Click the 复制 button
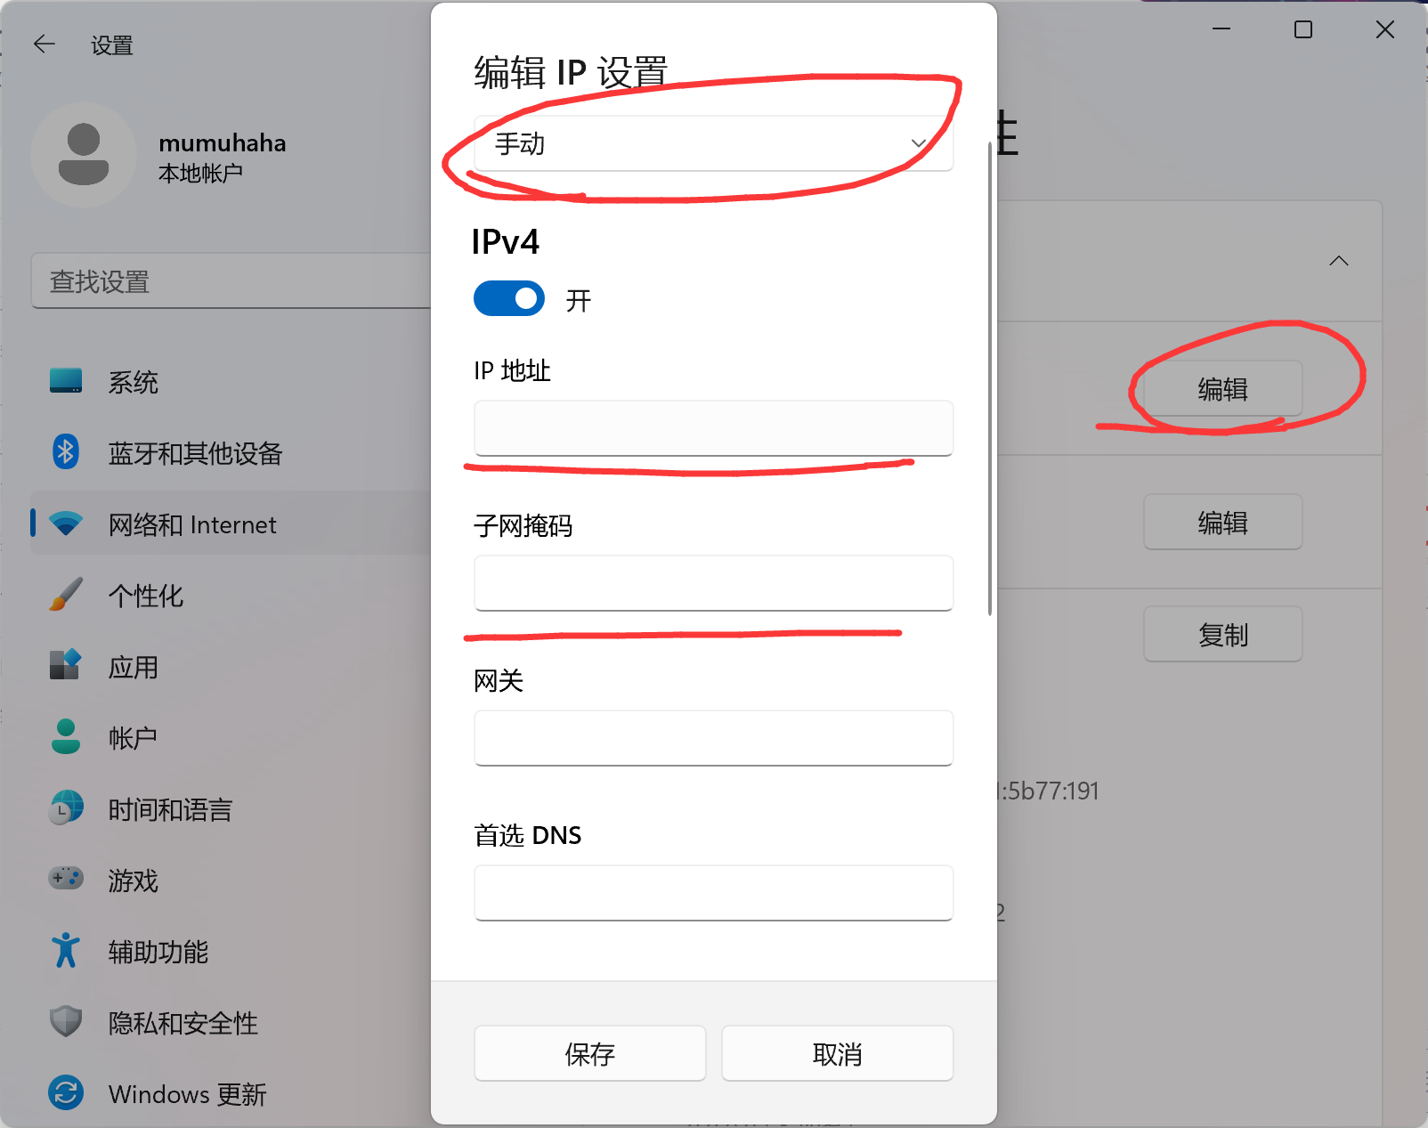Screen dimensions: 1428x1128 point(1223,634)
